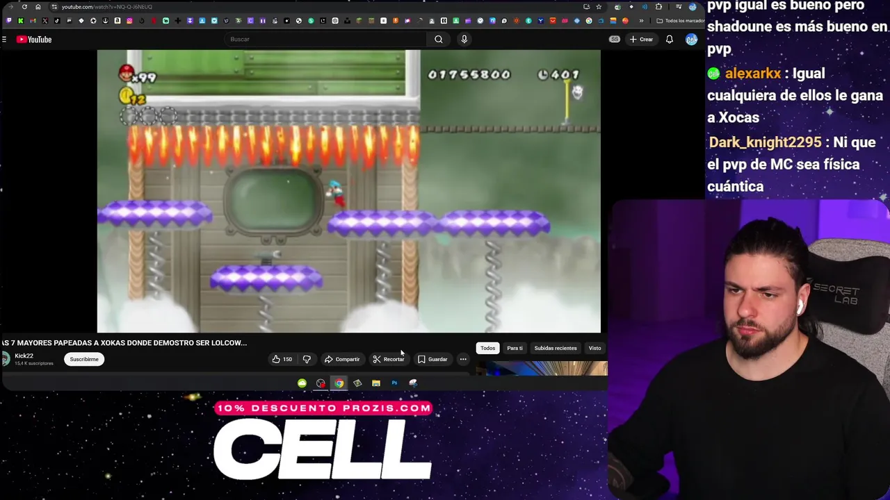This screenshot has width=890, height=500.
Task: Click the 15,4 K suscriptores text
Action: click(34, 363)
